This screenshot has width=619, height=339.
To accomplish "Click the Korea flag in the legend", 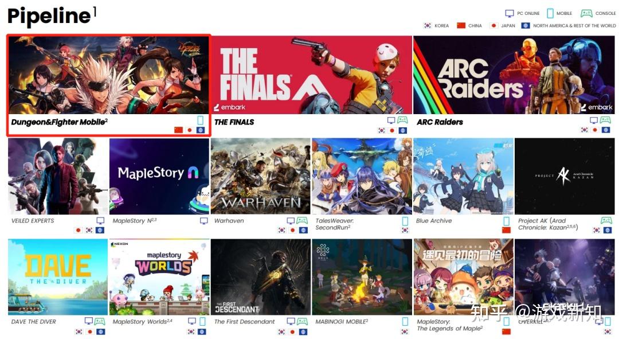I will coord(428,25).
